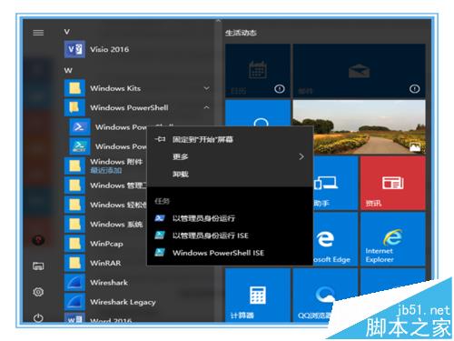454x341 pixels.
Task: Open Settings gear in Start sidebar
Action: point(38,292)
